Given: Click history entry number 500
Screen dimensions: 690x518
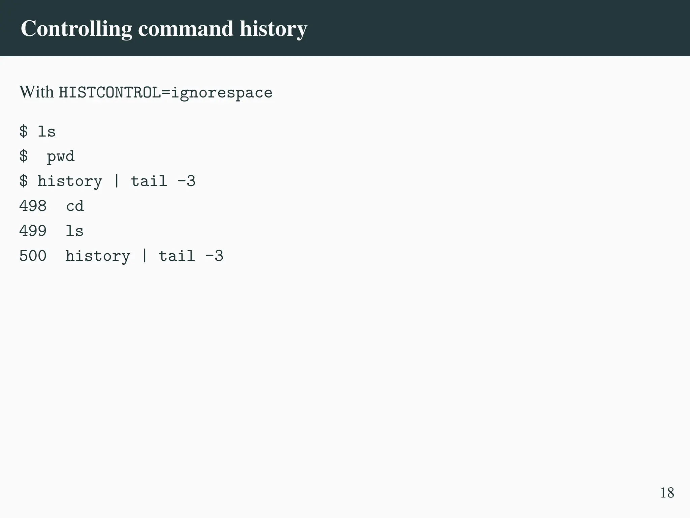Looking at the screenshot, I should [33, 256].
